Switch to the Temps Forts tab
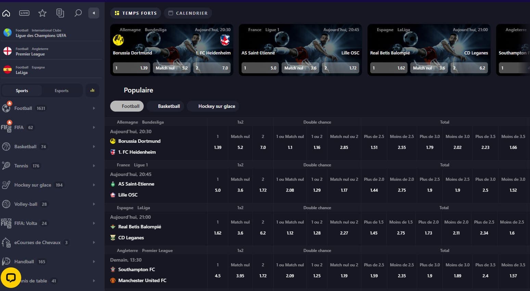The height and width of the screenshot is (291, 530). pos(135,13)
